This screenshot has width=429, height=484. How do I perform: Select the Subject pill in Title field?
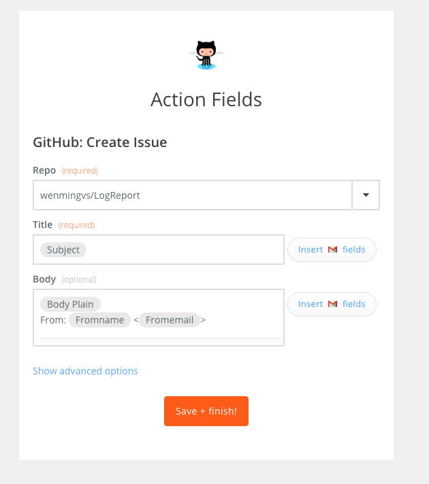[x=63, y=250]
